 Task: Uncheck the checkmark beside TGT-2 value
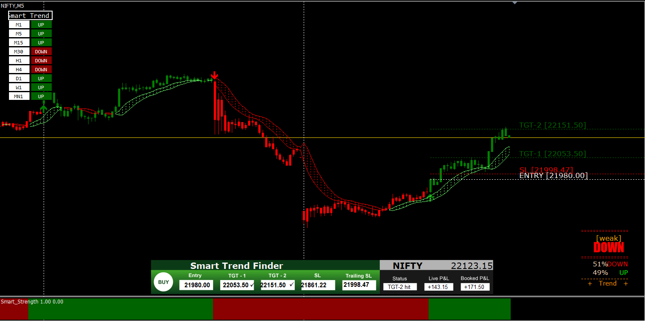290,285
